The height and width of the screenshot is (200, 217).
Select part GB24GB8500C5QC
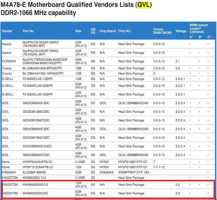pyautogui.click(x=36, y=155)
